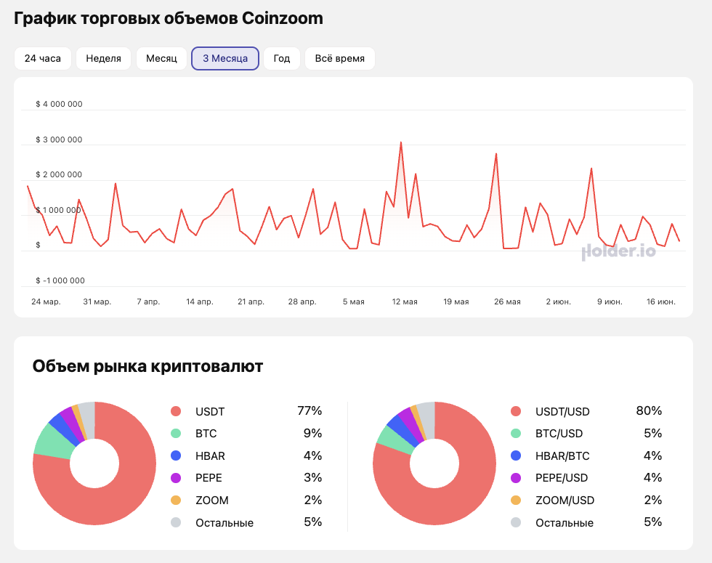Select the 3 Месяца tab
Image resolution: width=712 pixels, height=563 pixels.
tap(225, 59)
